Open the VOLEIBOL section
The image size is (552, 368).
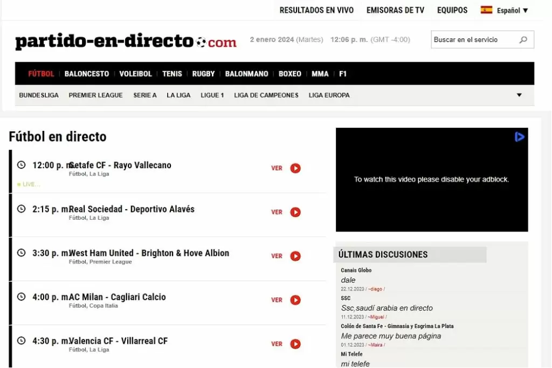(135, 74)
